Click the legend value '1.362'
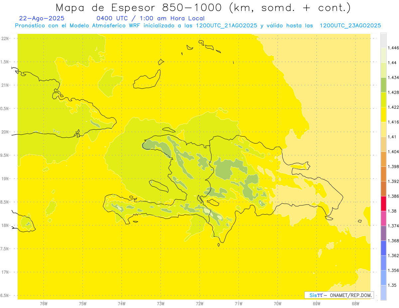This screenshot has width=399, height=308. 393,256
